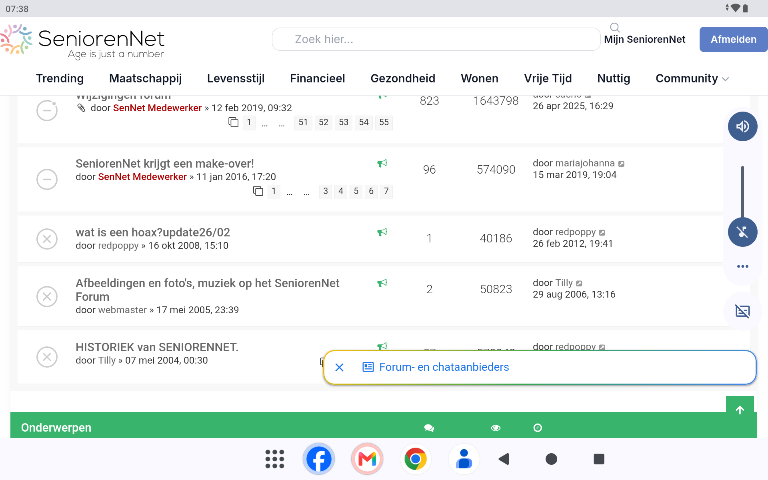This screenshot has width=768, height=480.
Task: Click the green scroll-to-top arrow
Action: point(740,410)
